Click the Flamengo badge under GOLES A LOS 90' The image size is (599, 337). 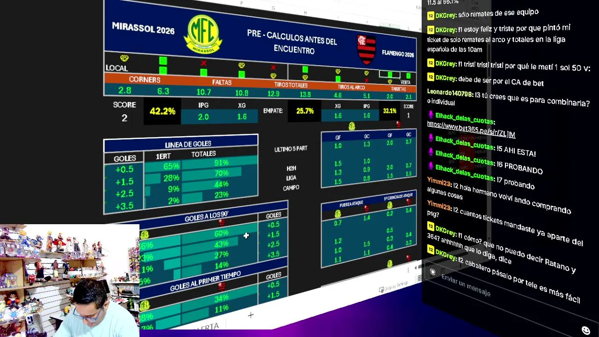point(222,222)
